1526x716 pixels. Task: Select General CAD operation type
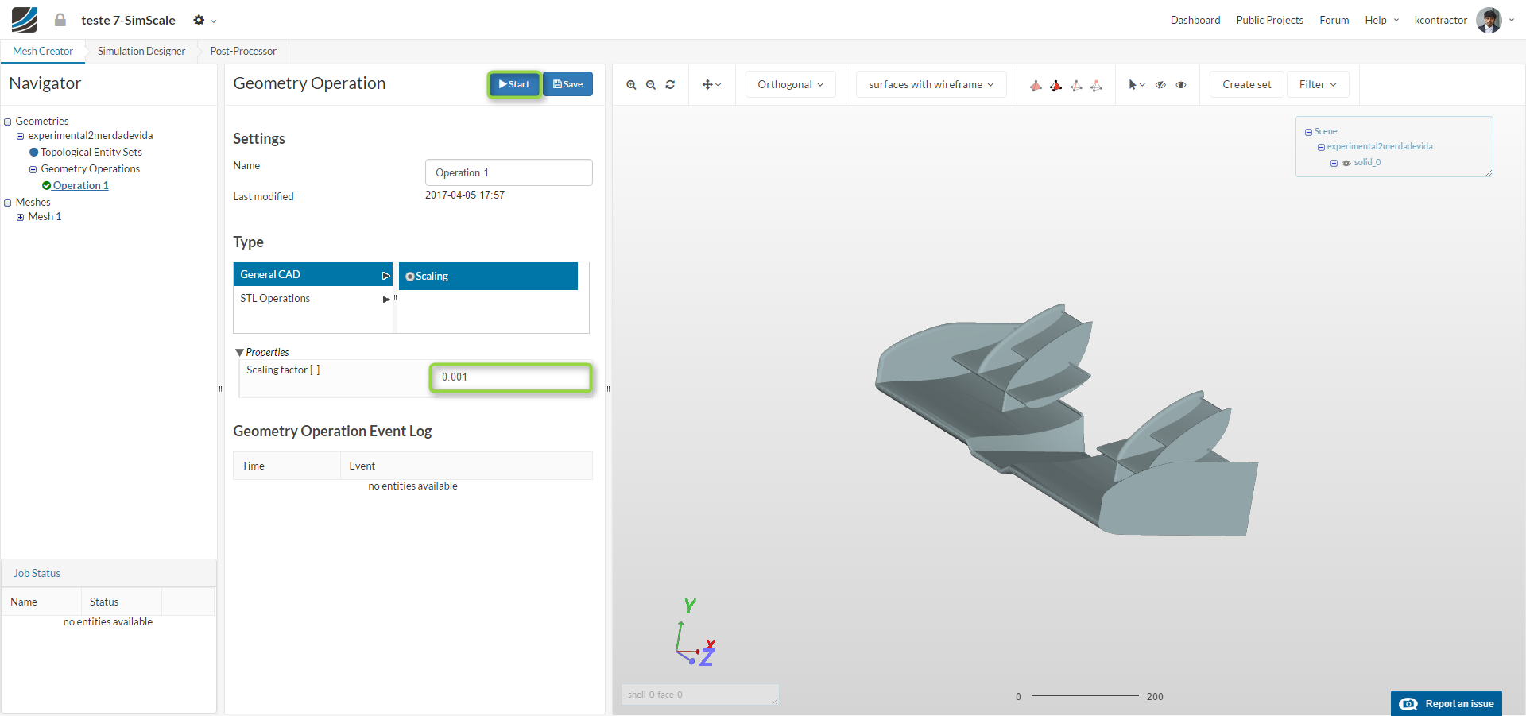point(313,274)
